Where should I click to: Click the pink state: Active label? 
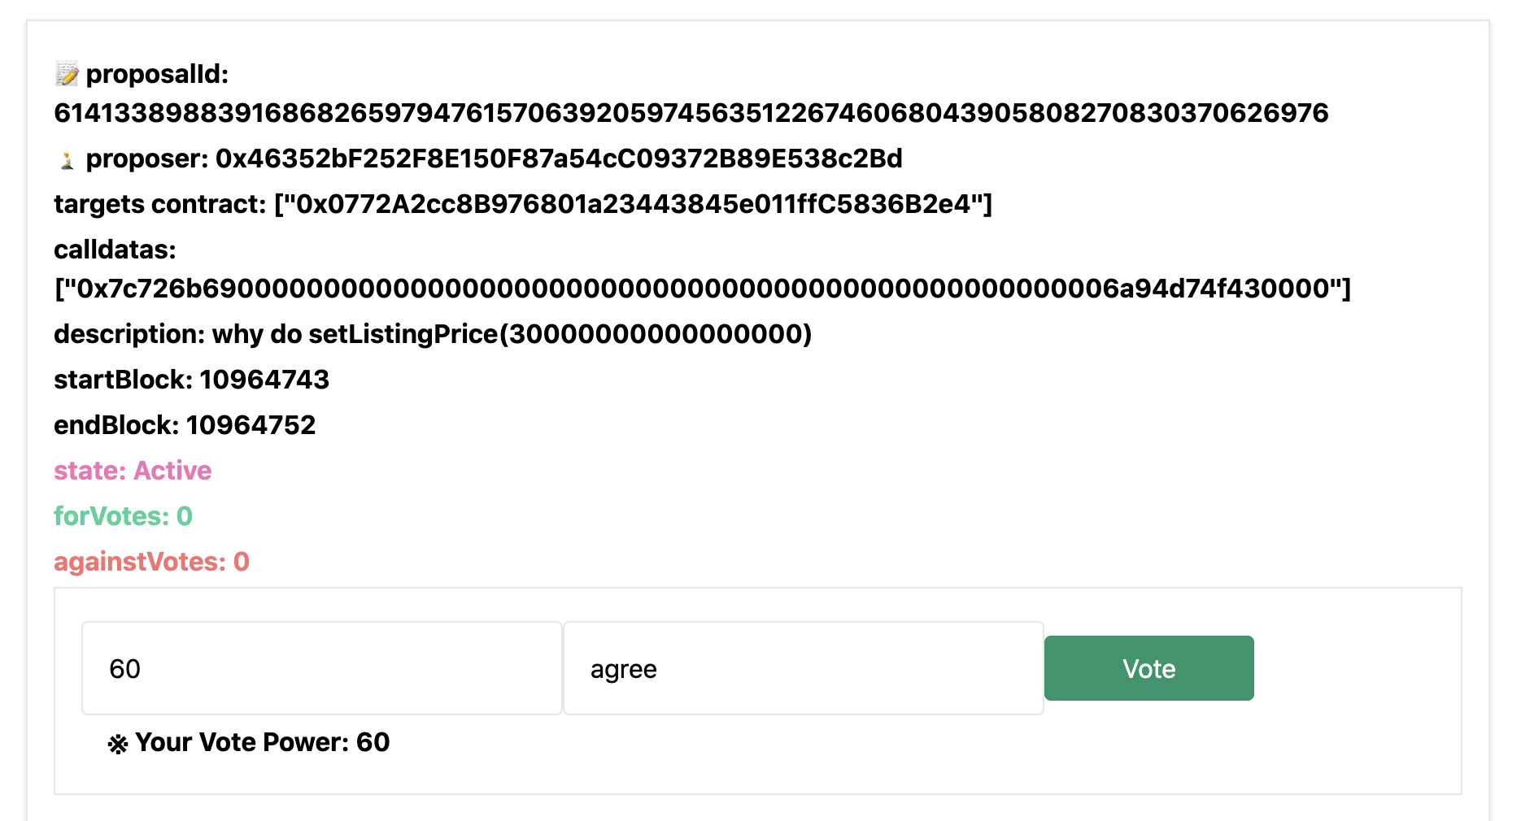(133, 471)
